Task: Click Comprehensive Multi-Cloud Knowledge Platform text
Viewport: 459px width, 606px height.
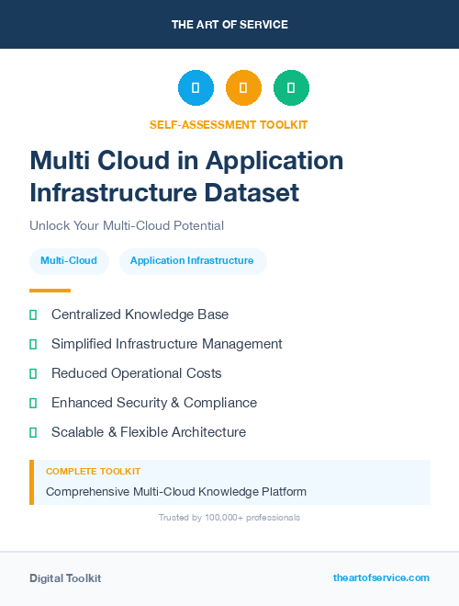Action: 176,492
